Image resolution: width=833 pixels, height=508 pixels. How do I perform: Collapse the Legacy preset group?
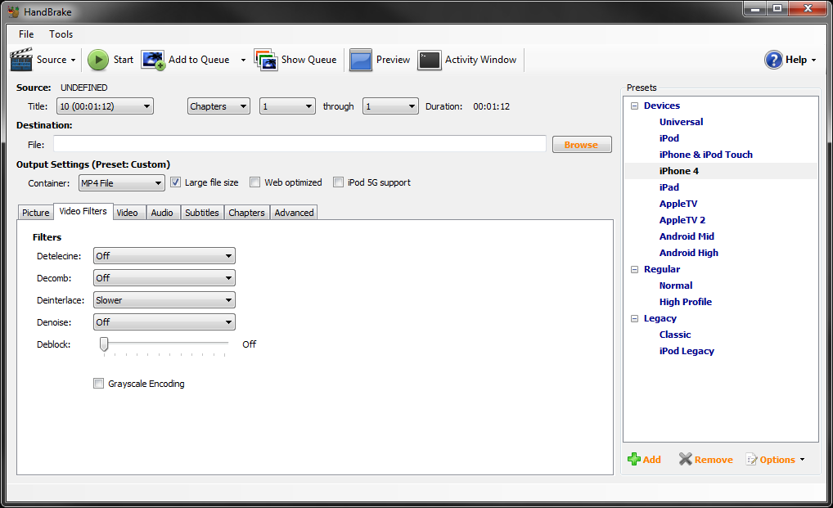pos(634,318)
